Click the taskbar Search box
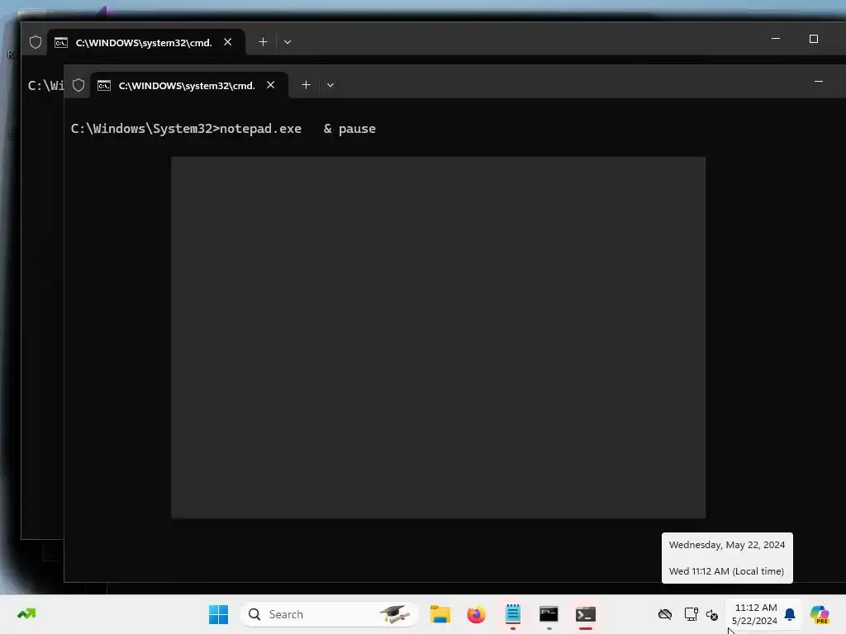The width and height of the screenshot is (846, 634). (330, 614)
